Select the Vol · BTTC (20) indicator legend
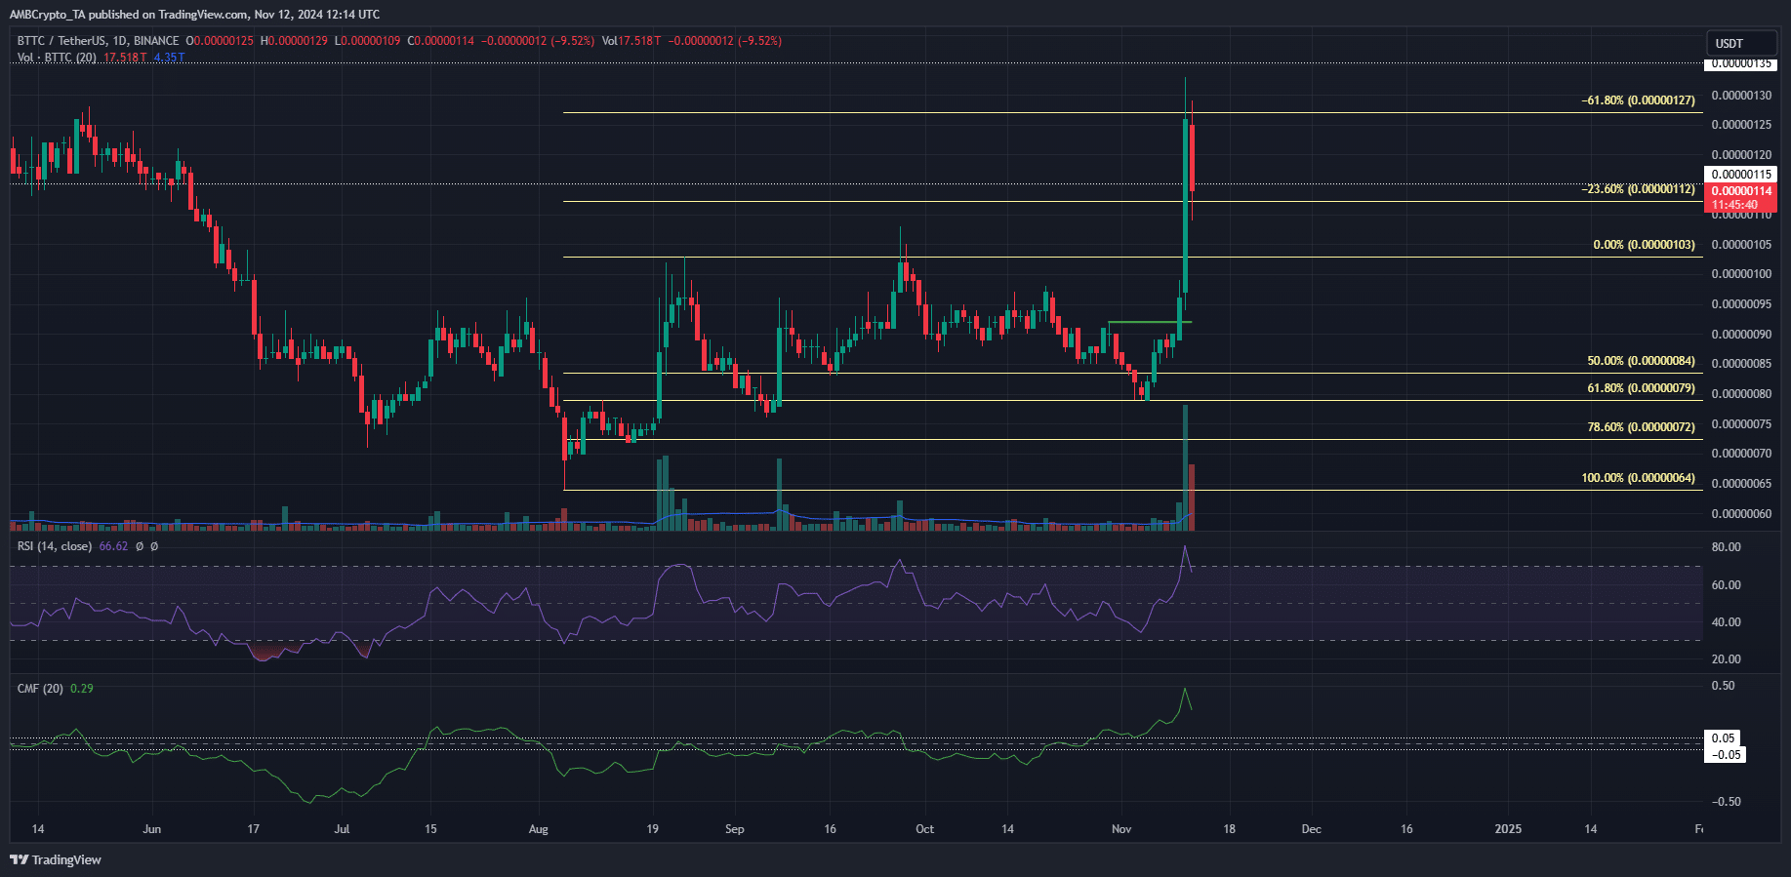The width and height of the screenshot is (1791, 877). [57, 58]
